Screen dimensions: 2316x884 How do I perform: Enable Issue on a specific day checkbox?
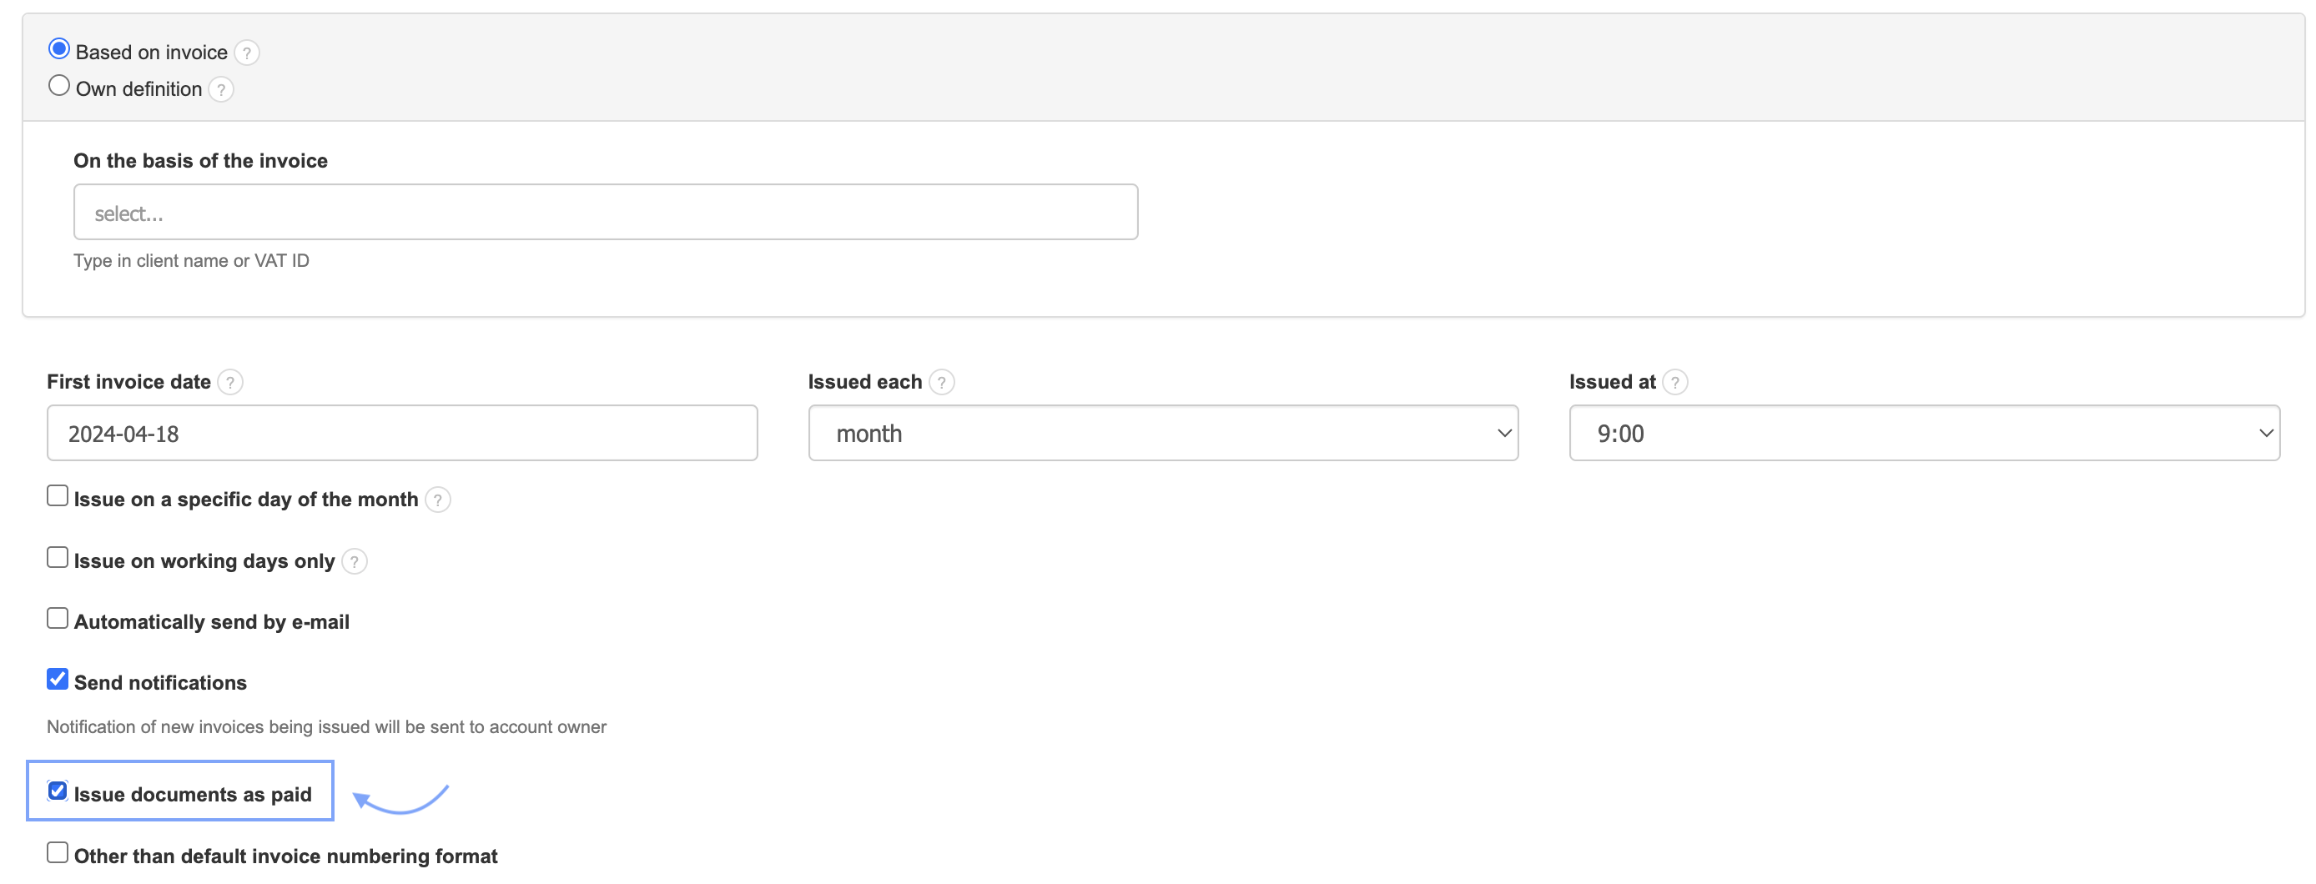pyautogui.click(x=58, y=496)
